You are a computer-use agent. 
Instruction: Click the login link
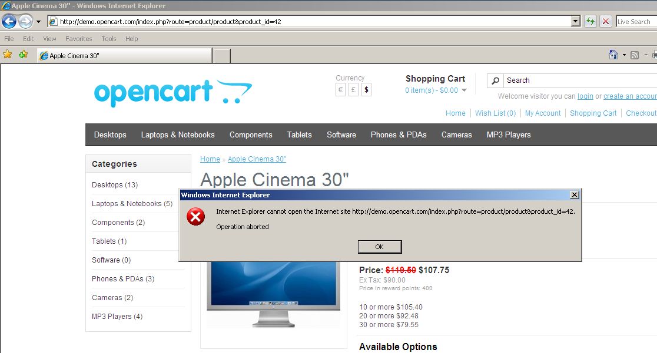585,96
